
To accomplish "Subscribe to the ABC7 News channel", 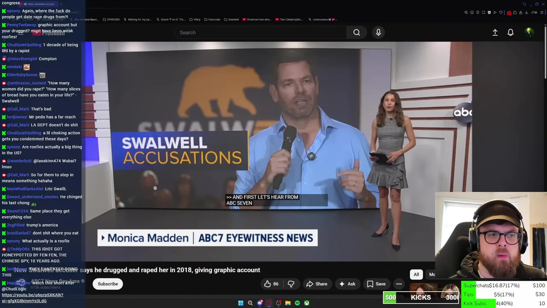I will tap(108, 284).
